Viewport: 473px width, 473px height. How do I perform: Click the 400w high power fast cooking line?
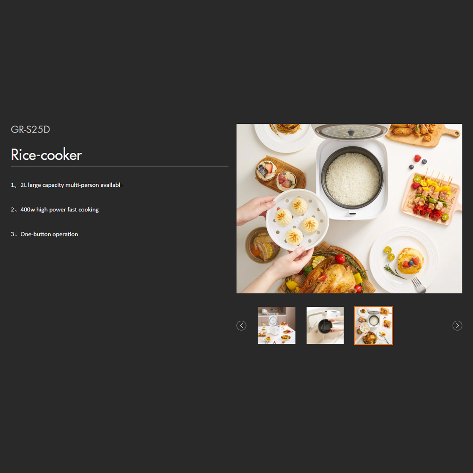55,210
